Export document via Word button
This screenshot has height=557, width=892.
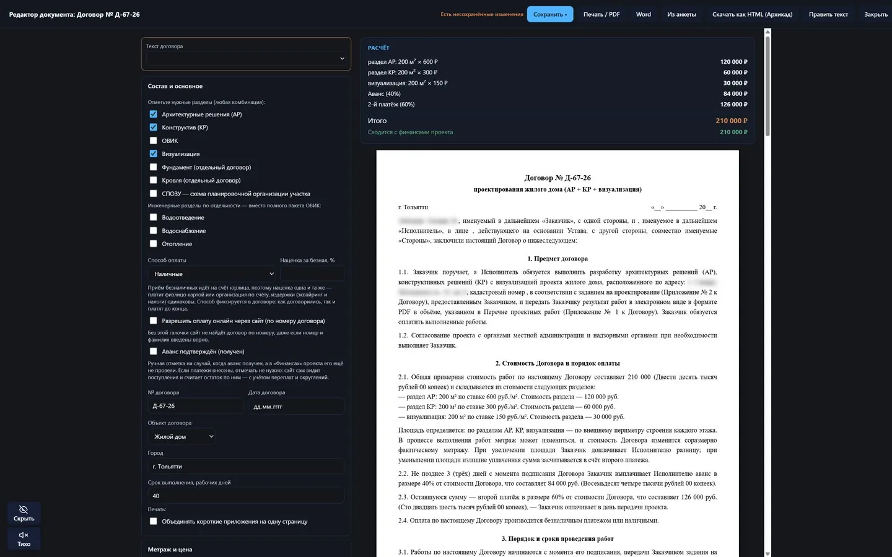(x=644, y=14)
